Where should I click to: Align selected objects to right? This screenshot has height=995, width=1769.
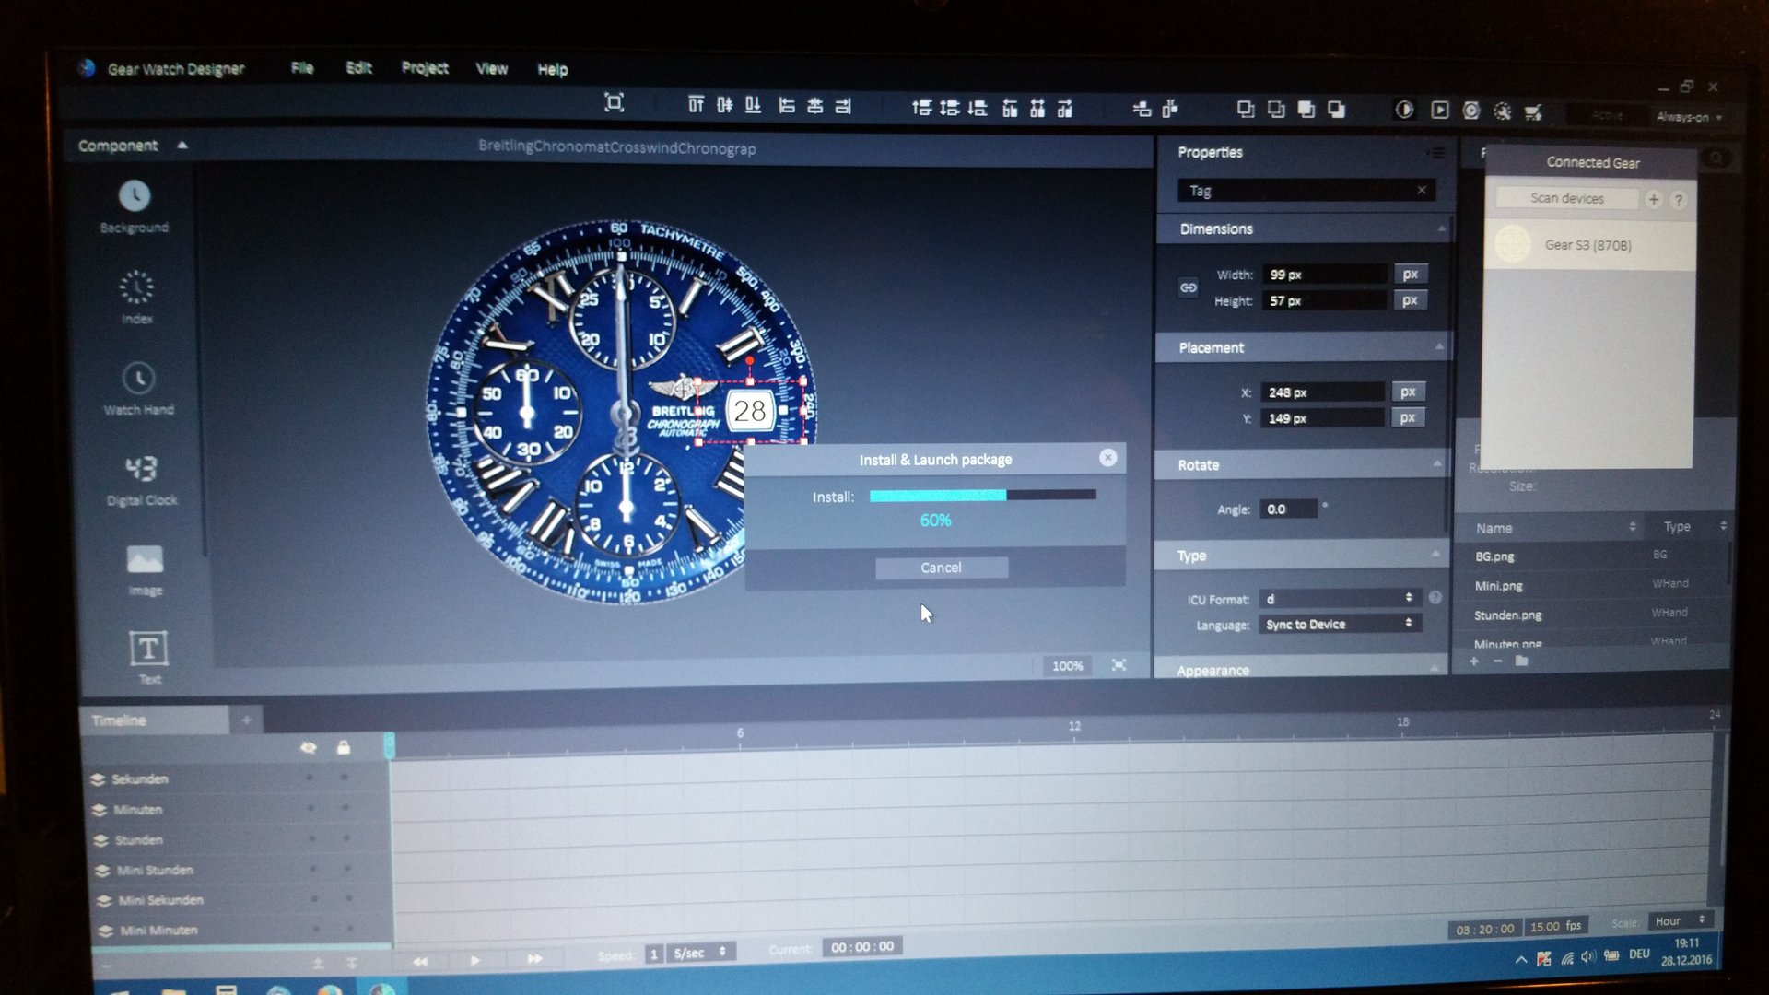click(843, 106)
